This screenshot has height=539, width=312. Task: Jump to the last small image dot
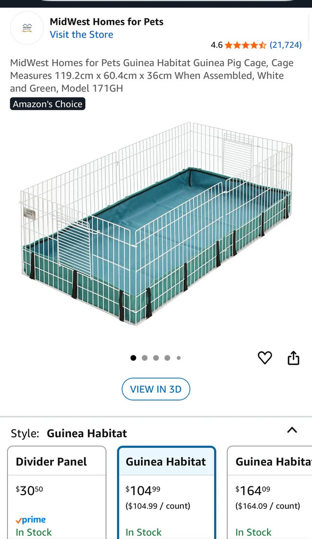click(178, 358)
